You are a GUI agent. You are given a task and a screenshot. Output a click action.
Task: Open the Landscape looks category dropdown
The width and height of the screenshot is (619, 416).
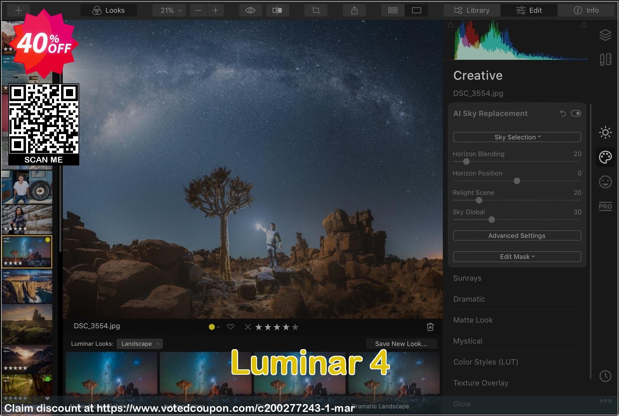pyautogui.click(x=140, y=344)
